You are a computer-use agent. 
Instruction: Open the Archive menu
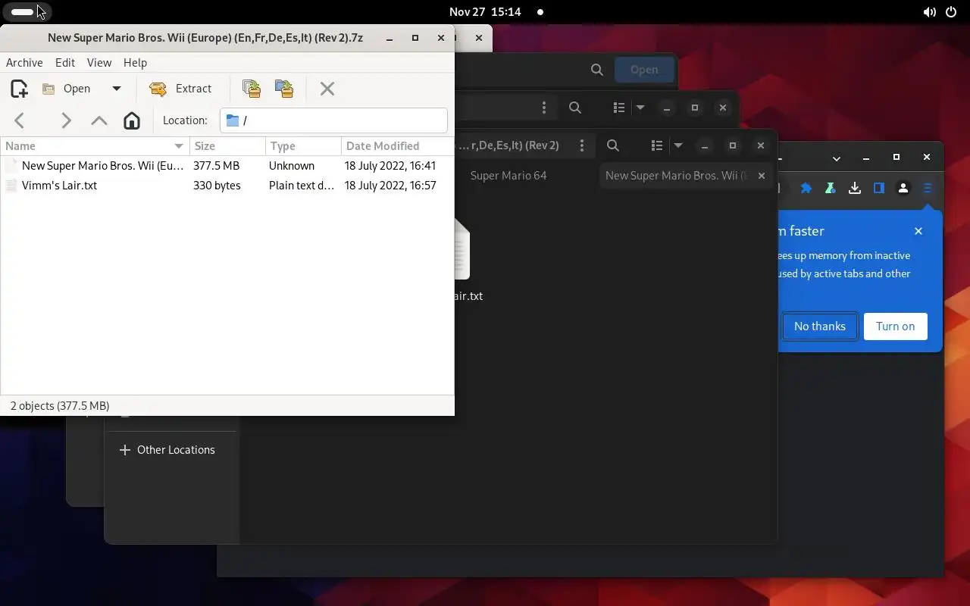point(24,63)
